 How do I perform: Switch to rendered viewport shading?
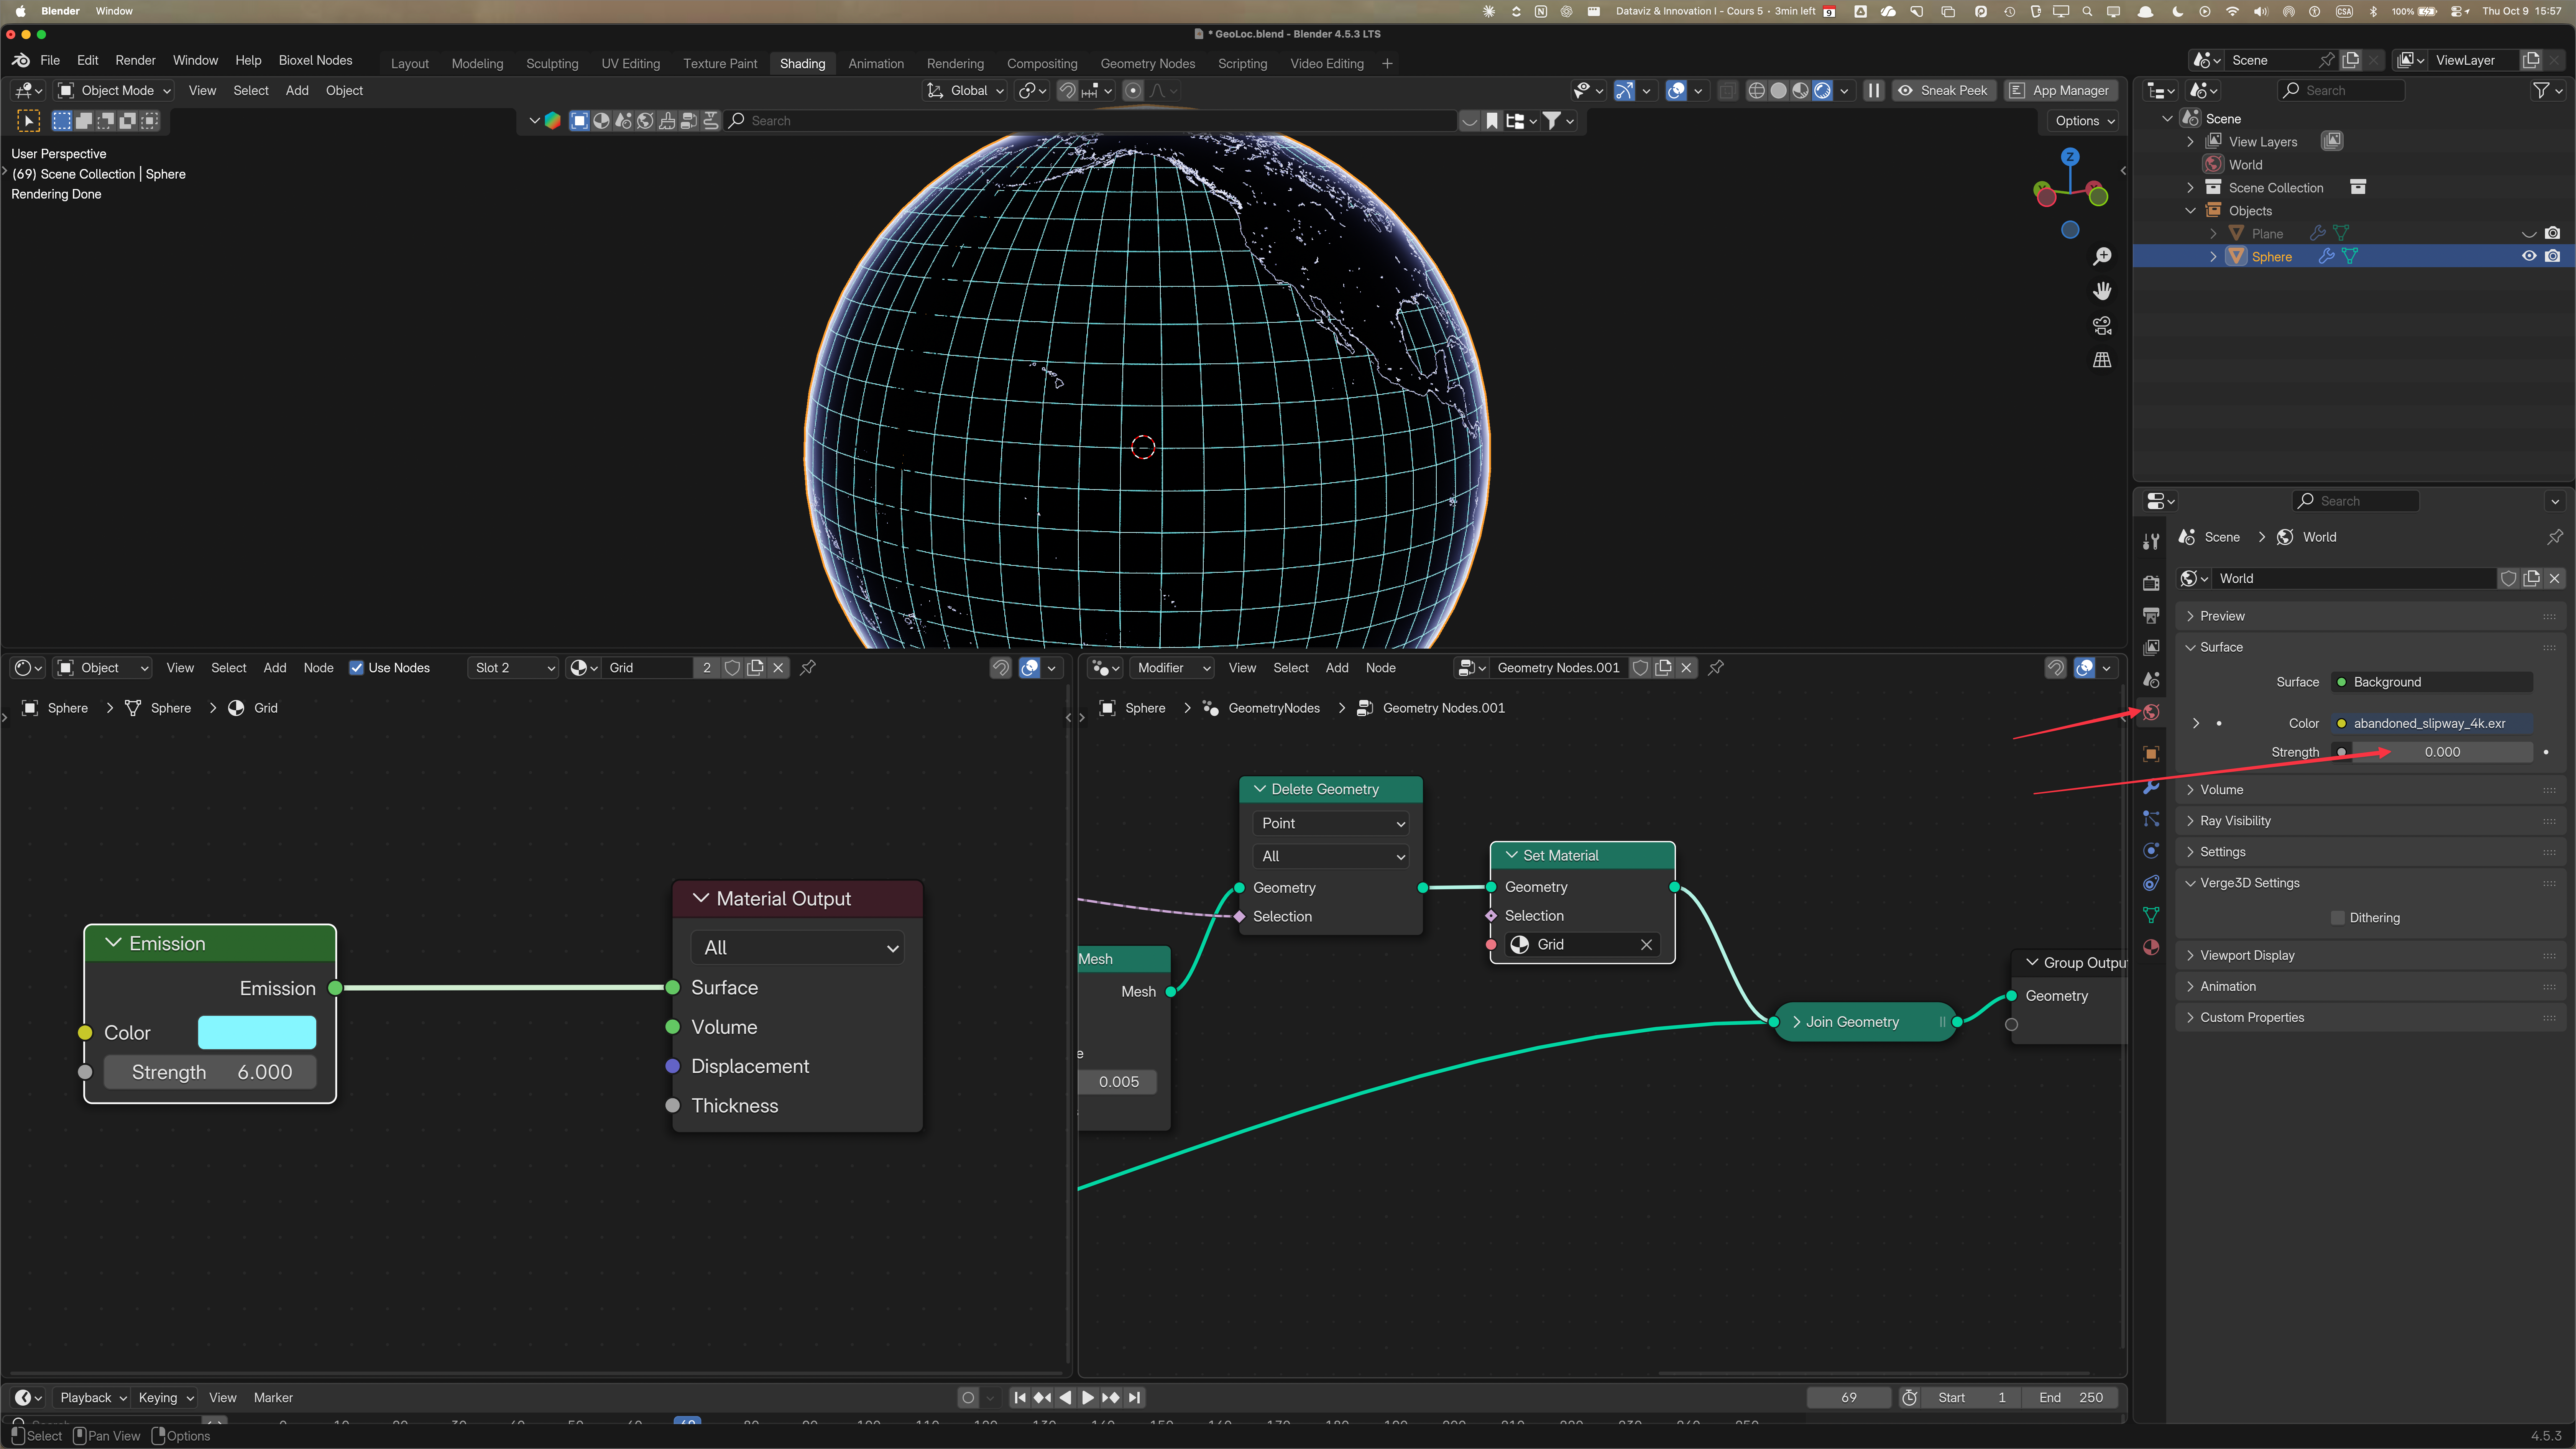pyautogui.click(x=1822, y=90)
